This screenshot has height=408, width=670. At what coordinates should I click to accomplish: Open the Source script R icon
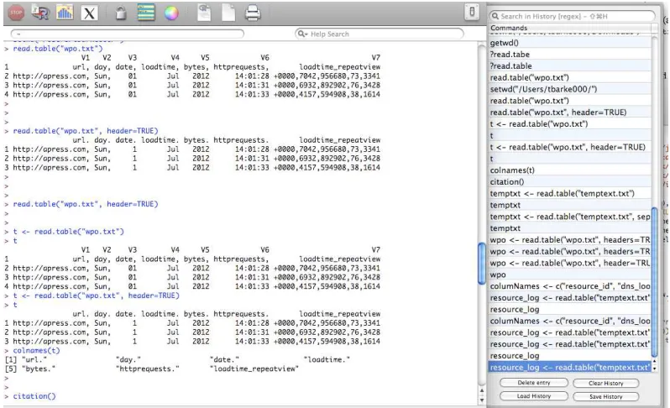click(x=40, y=13)
